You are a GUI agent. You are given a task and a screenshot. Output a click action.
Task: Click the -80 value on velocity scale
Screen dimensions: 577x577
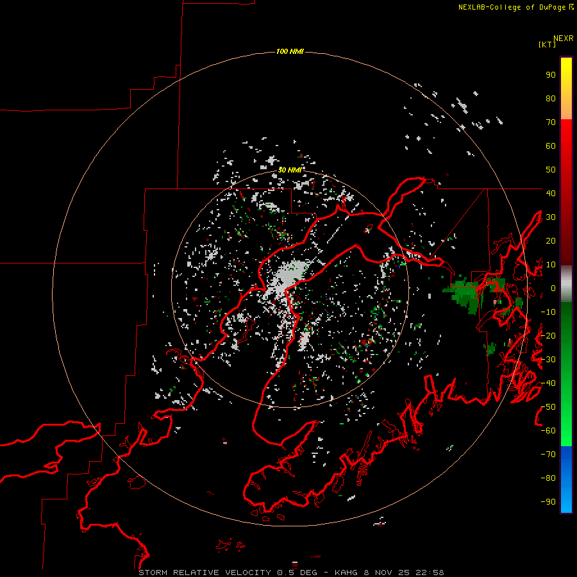tap(548, 478)
